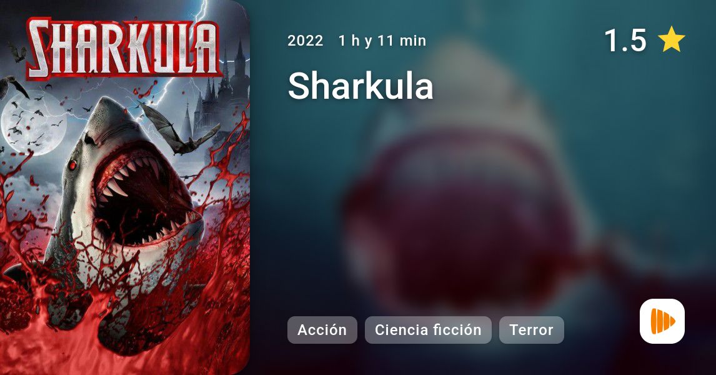
Task: Open the Sharkula poster thumbnail
Action: [x=125, y=187]
